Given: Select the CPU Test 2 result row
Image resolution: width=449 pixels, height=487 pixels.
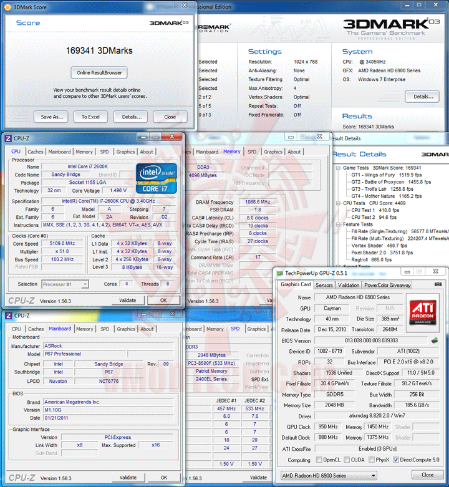Looking at the screenshot, I should (x=374, y=217).
